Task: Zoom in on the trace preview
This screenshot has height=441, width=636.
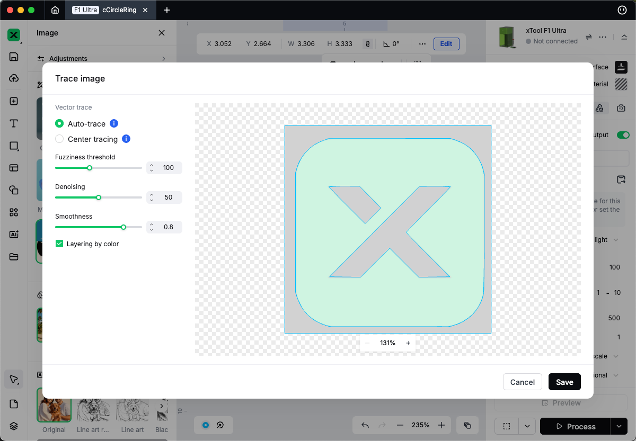Action: [x=408, y=343]
